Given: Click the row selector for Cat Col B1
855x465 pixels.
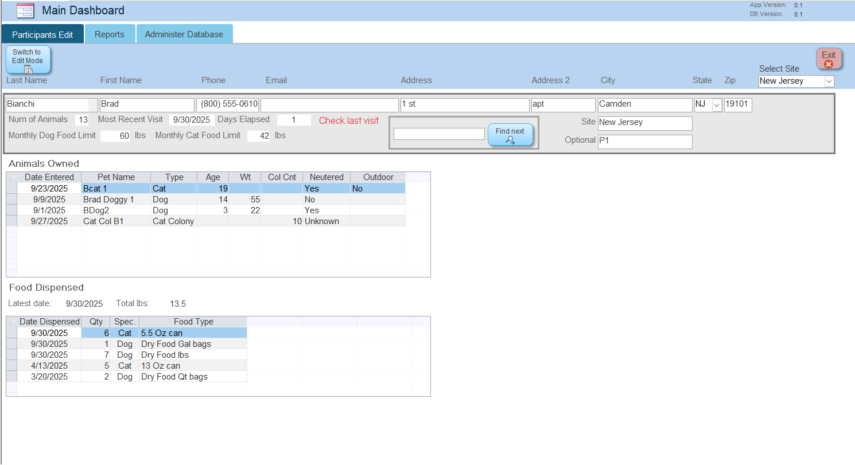Looking at the screenshot, I should (11, 221).
